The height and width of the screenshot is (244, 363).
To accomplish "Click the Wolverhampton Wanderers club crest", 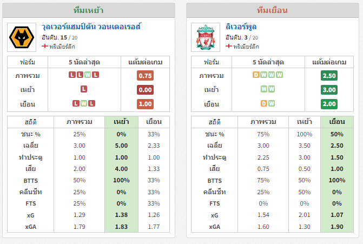I will point(22,37).
